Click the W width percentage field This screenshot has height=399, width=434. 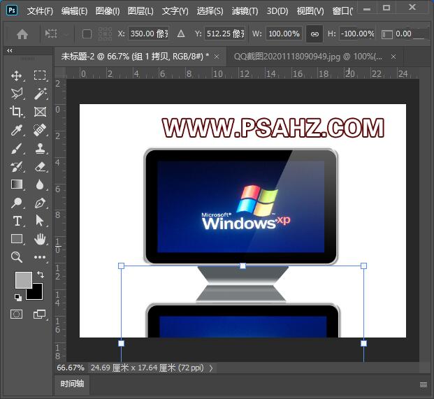(284, 34)
